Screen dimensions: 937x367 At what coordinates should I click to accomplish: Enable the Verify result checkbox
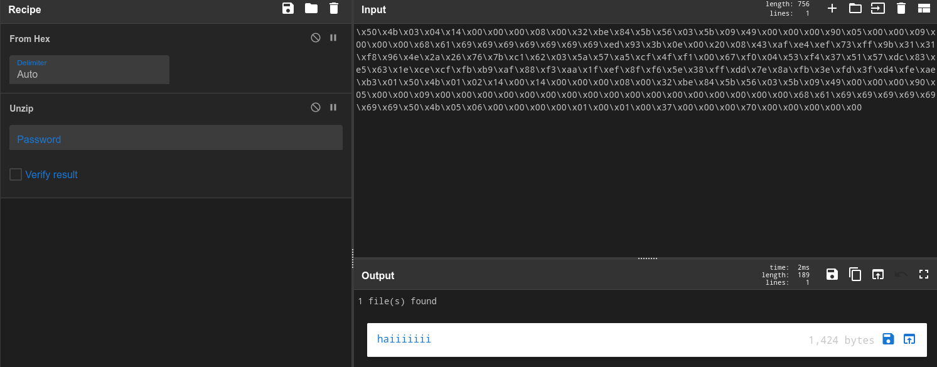tap(16, 174)
